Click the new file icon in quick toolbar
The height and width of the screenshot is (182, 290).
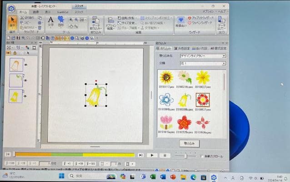[9, 38]
